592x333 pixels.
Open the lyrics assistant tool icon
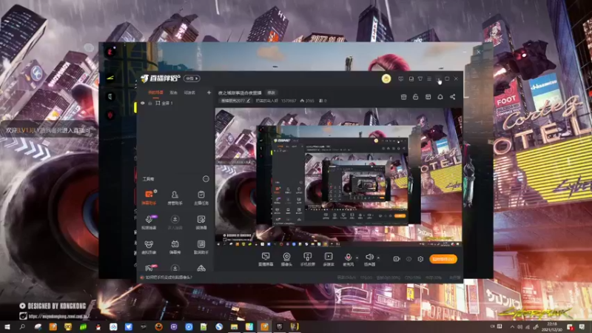coord(201,247)
